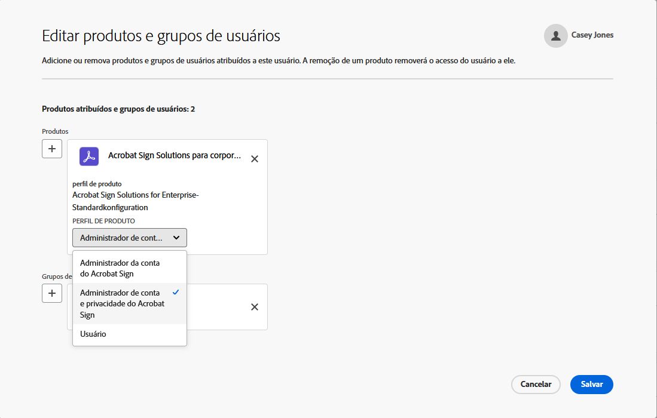657x418 pixels.
Task: Remove the user group card with X
Action: click(255, 307)
